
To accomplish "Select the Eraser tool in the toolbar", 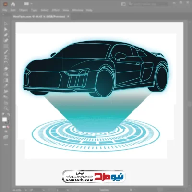I will pyautogui.click(x=6, y=69).
